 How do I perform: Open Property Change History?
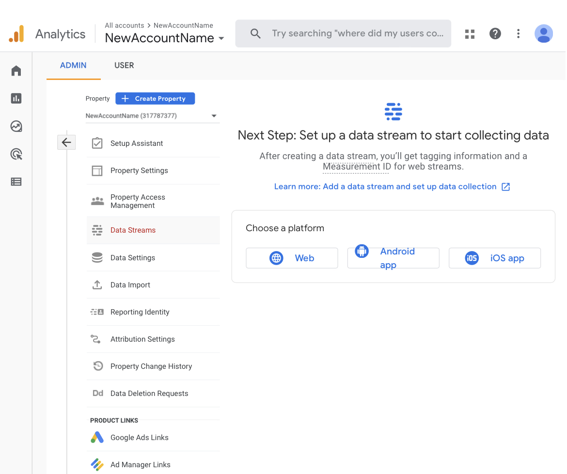tap(151, 366)
